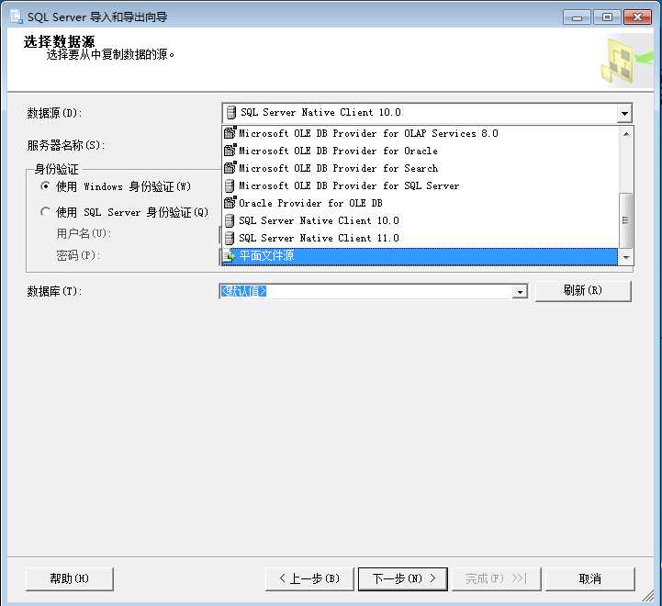Click the list scrollbar down arrow
This screenshot has width=662, height=606.
626,257
